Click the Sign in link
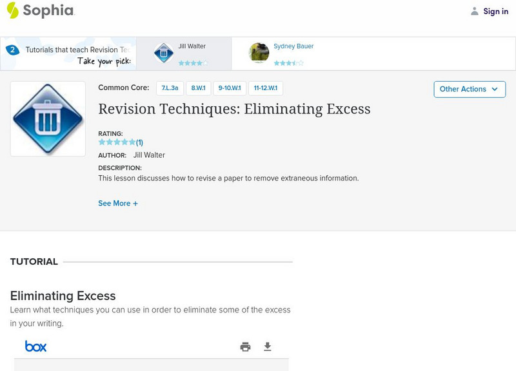Image resolution: width=516 pixels, height=371 pixels. click(x=495, y=11)
